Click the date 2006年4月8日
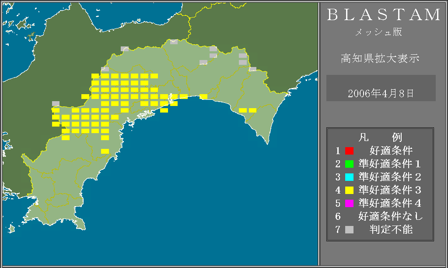448x268 pixels. (x=381, y=94)
